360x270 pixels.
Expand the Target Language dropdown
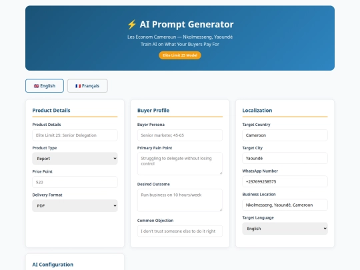285,229
